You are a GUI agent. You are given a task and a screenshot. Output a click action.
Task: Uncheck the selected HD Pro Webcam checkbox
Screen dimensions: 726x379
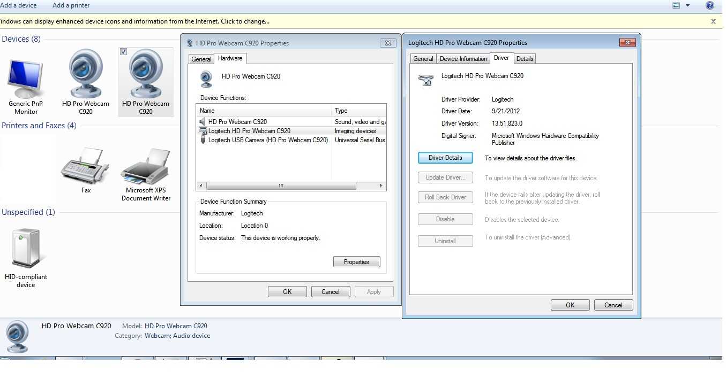click(124, 52)
